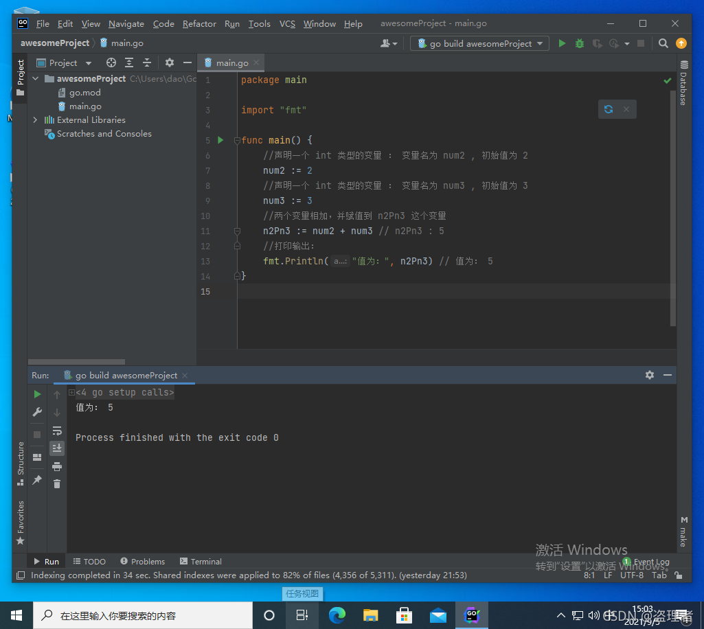Open Project panel gear options
704x629 pixels.
point(169,63)
